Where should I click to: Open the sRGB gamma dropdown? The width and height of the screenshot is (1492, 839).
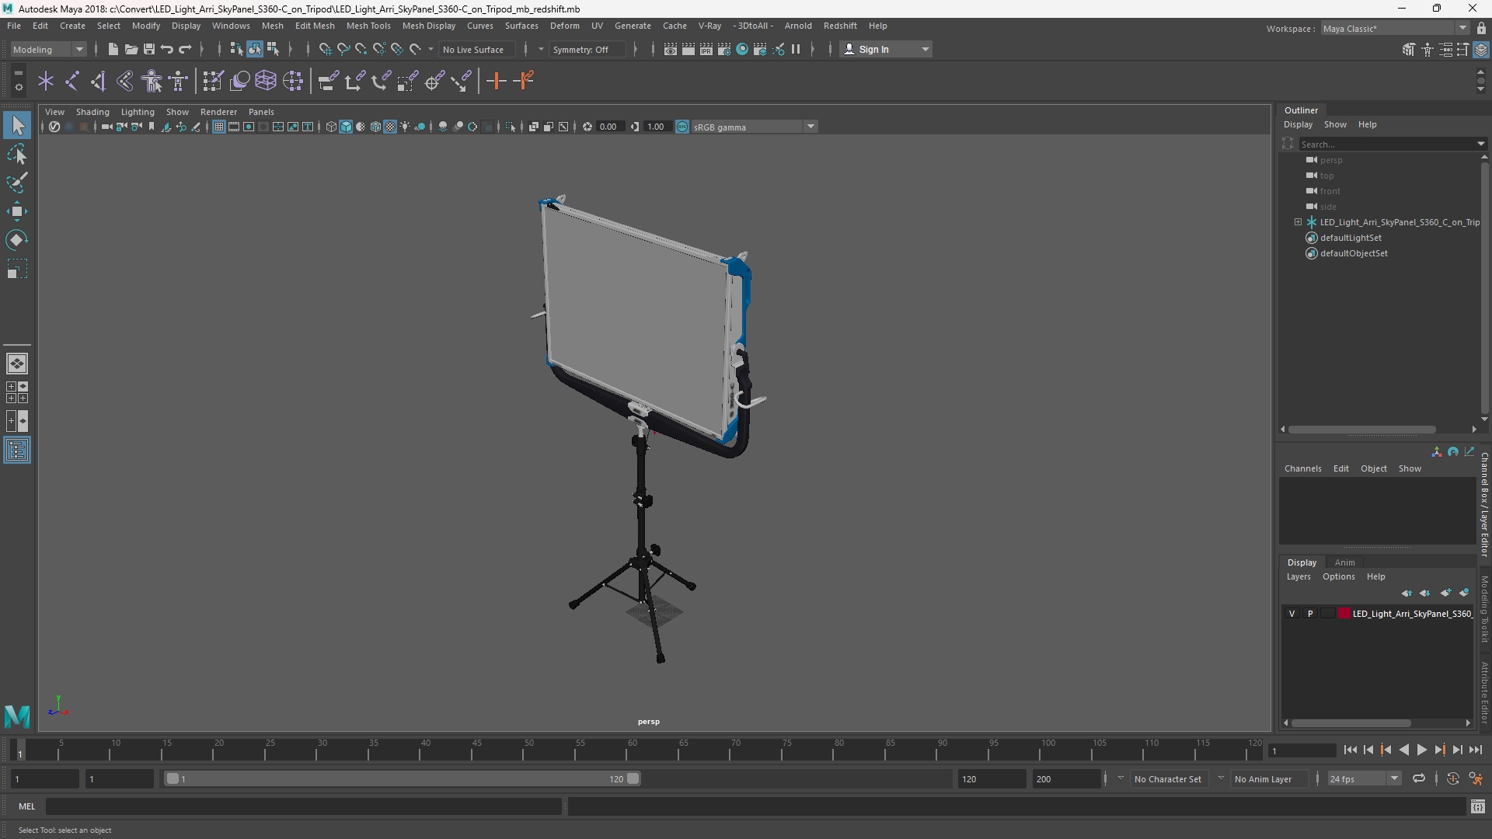754,127
